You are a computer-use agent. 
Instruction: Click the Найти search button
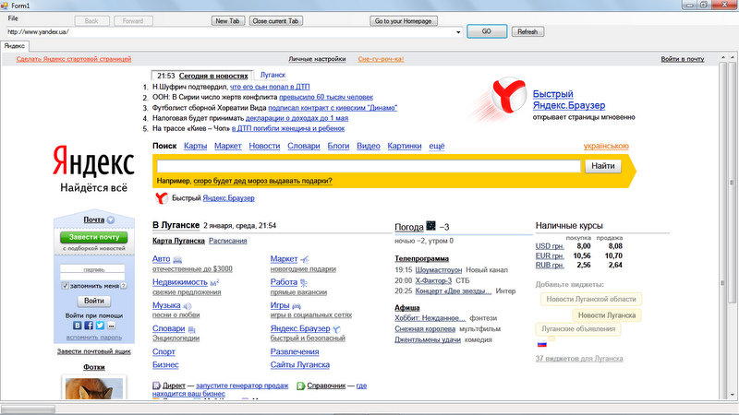pos(603,166)
